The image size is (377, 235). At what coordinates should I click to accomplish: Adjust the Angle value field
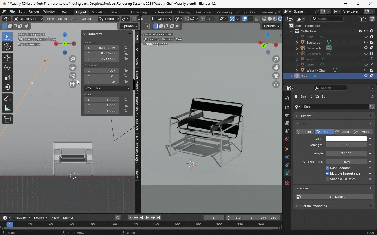click(346, 153)
